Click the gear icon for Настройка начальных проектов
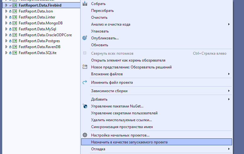Image resolution: width=244 pixels, height=154 pixels. click(x=85, y=135)
